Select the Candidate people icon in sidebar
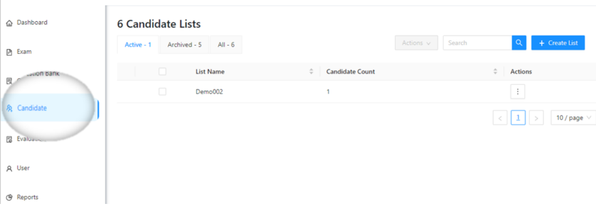The width and height of the screenshot is (596, 205). pos(10,108)
